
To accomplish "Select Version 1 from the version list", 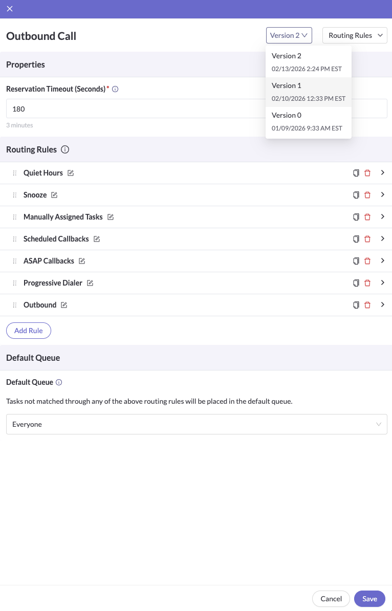I will tap(308, 92).
